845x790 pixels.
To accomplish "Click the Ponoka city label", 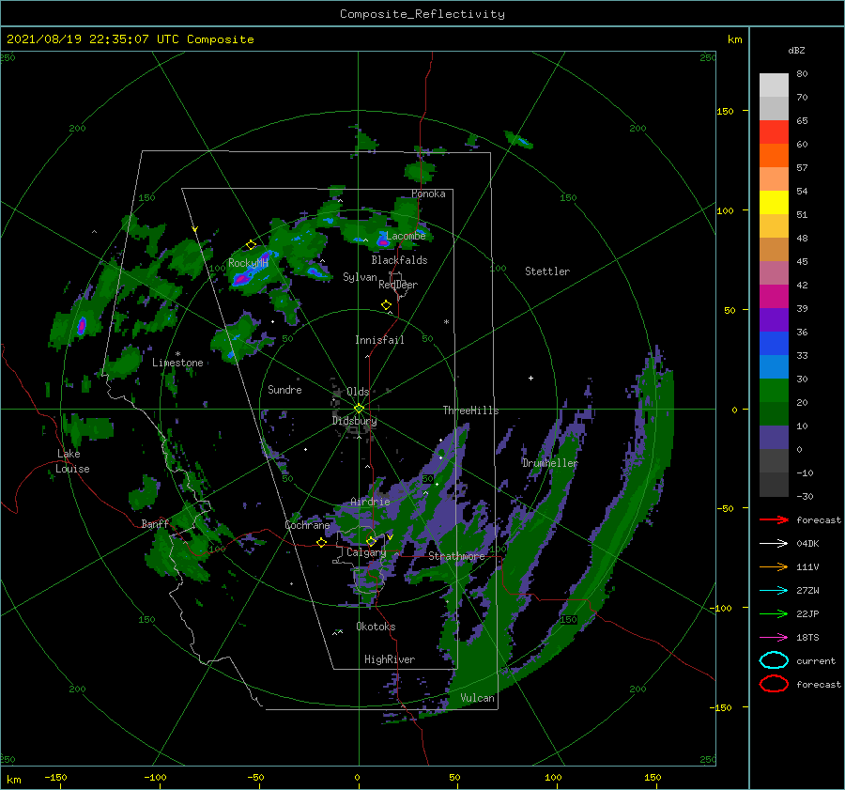I will point(428,194).
